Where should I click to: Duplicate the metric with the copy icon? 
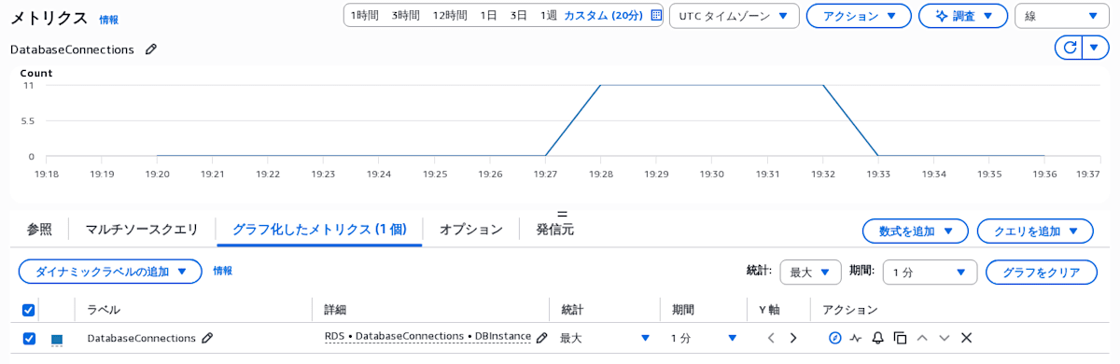pyautogui.click(x=900, y=338)
